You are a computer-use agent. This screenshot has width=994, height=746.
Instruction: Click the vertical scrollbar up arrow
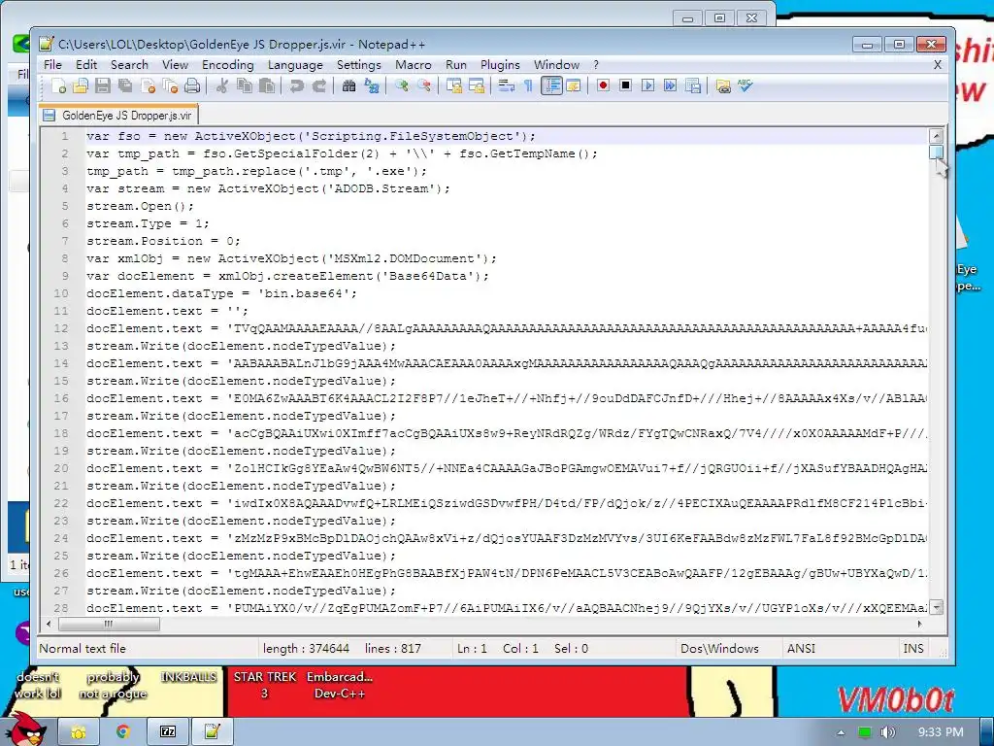point(936,135)
